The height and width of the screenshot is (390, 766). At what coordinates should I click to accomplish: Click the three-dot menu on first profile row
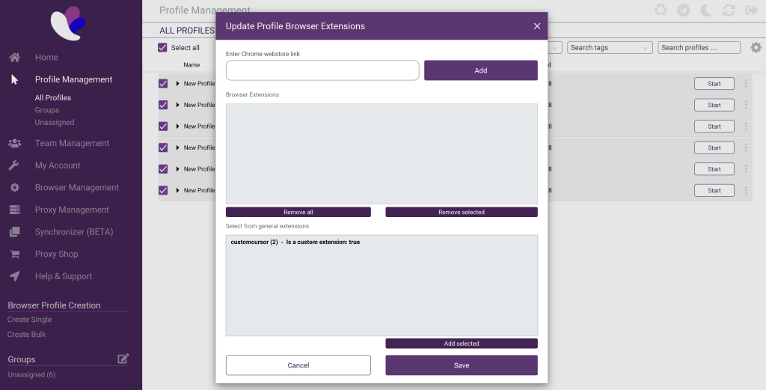tap(745, 84)
